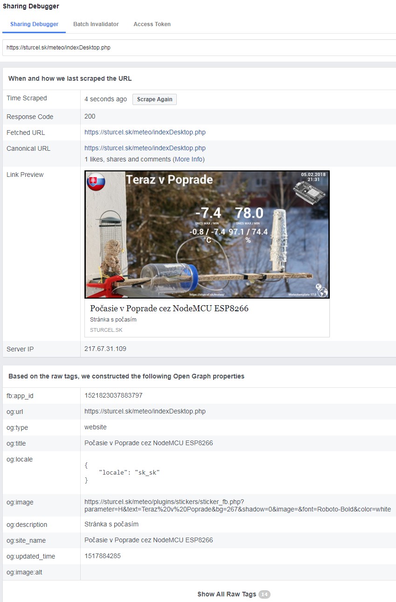Click the 'Stránka s počasím' preview description
396x602 pixels.
(x=113, y=320)
